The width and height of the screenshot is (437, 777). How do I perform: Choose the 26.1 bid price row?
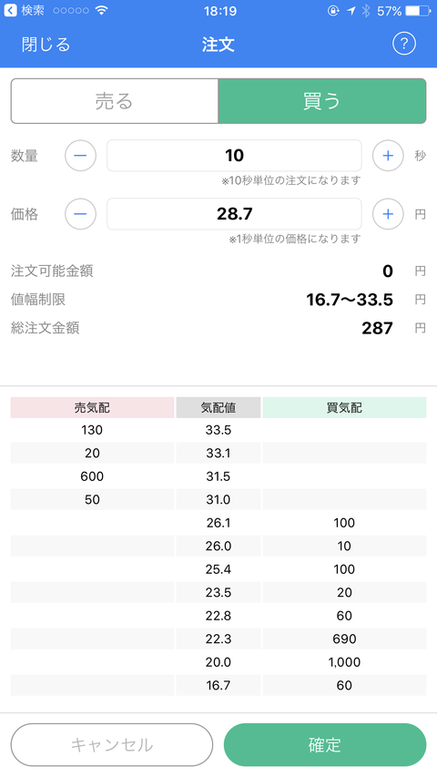click(218, 523)
